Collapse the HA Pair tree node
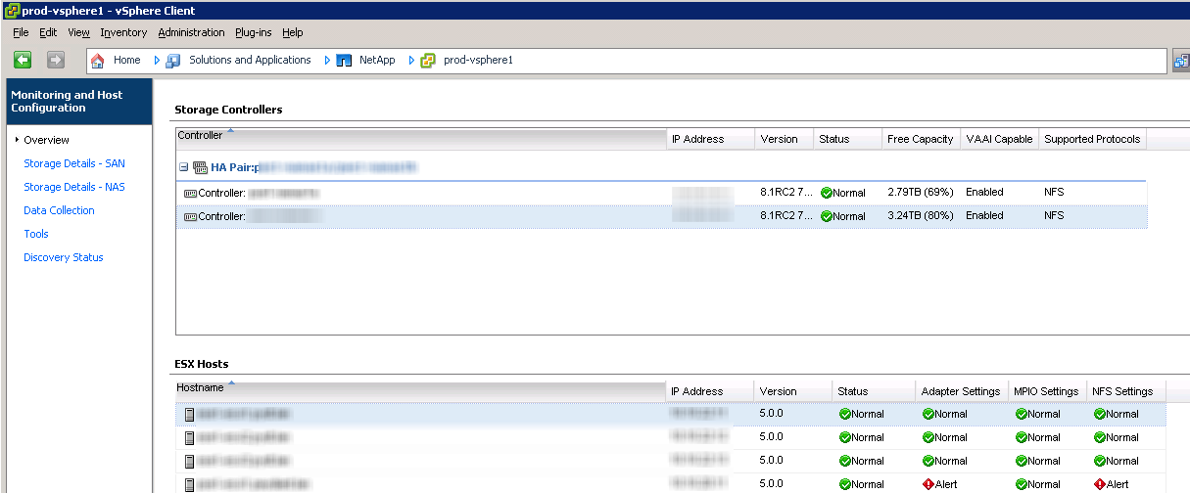Viewport: 1190px width, 493px height. coord(183,167)
